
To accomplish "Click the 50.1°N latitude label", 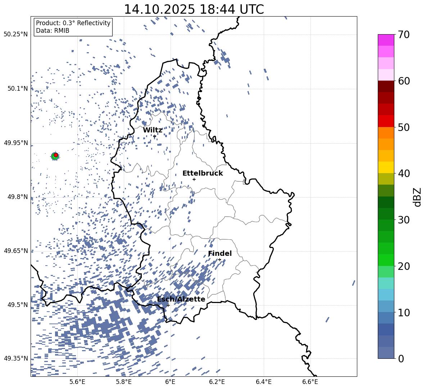I will [x=18, y=89].
